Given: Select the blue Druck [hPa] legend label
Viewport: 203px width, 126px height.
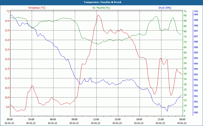Looking at the screenshot, I should (x=165, y=8).
